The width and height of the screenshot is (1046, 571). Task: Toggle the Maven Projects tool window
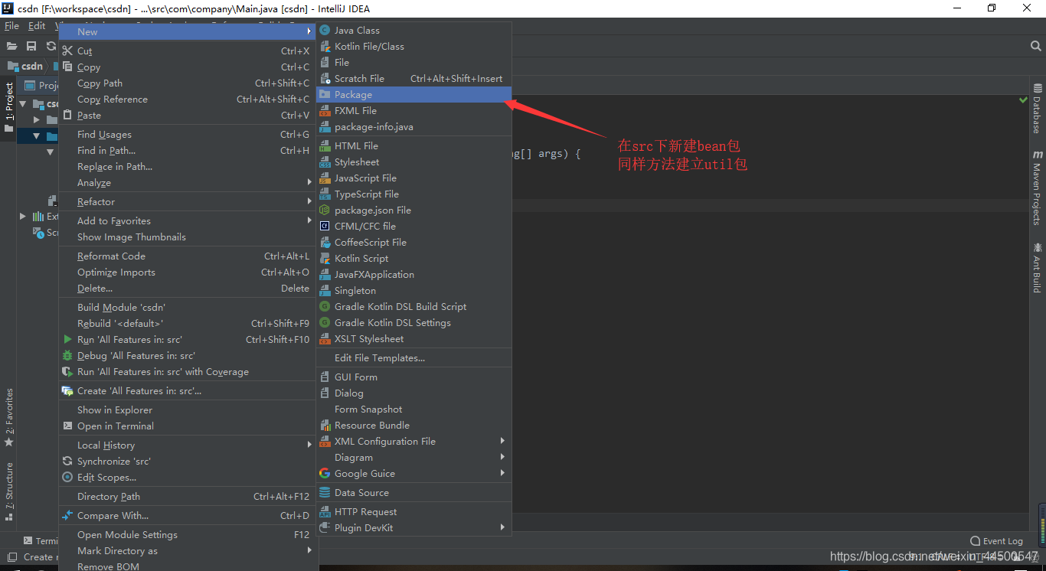pos(1038,188)
